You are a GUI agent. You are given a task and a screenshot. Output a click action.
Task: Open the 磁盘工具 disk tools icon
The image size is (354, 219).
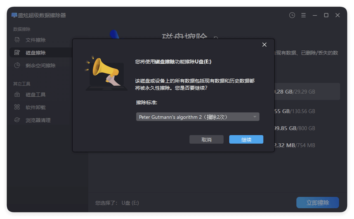17,94
